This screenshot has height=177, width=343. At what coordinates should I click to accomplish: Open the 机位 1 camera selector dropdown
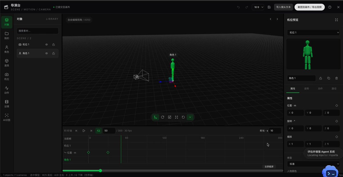point(313,33)
